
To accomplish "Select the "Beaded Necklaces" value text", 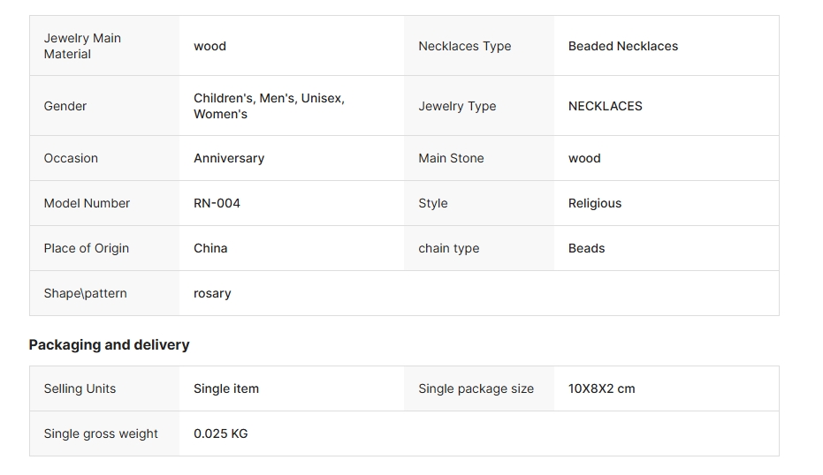I will tap(622, 46).
